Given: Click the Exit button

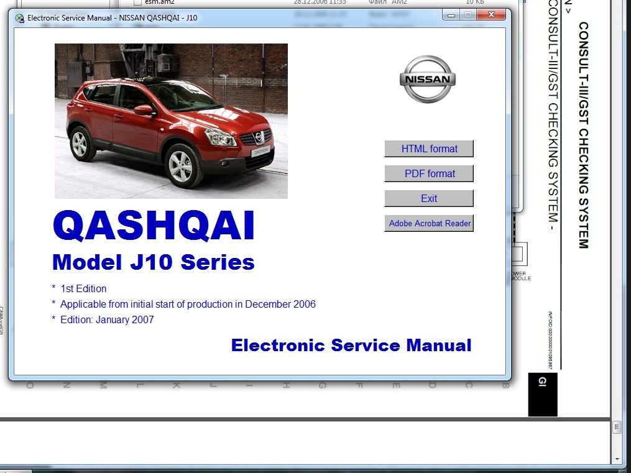Looking at the screenshot, I should [x=429, y=198].
